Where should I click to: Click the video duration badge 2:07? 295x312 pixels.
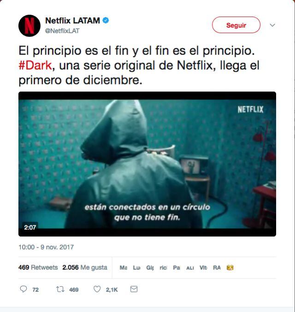[x=30, y=227]
